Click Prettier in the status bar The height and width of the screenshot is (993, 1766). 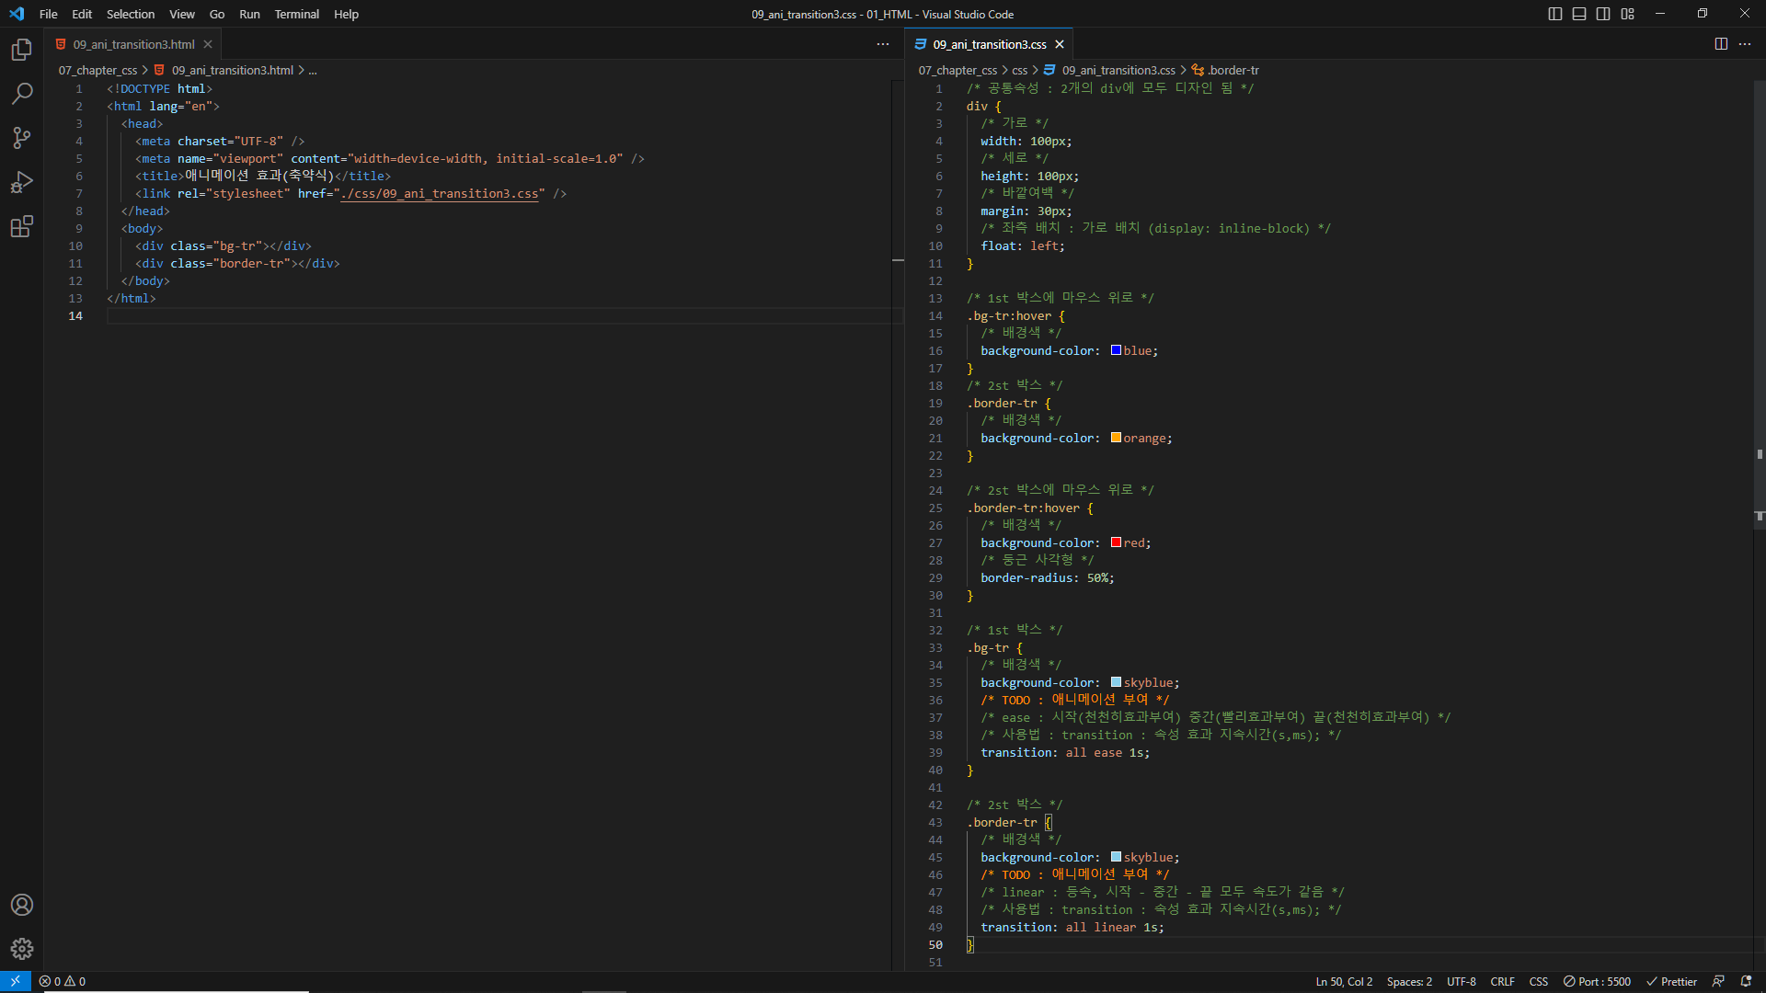click(x=1671, y=981)
